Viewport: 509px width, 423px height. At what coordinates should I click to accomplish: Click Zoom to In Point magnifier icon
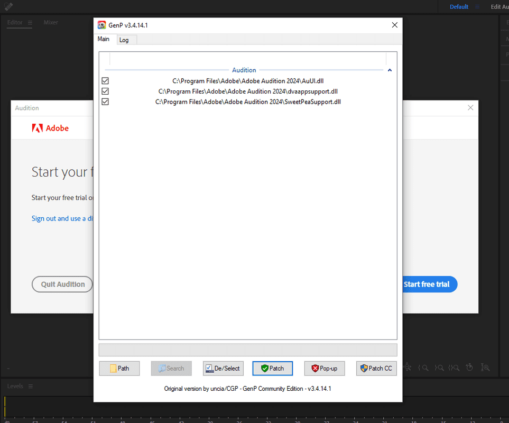click(x=423, y=368)
